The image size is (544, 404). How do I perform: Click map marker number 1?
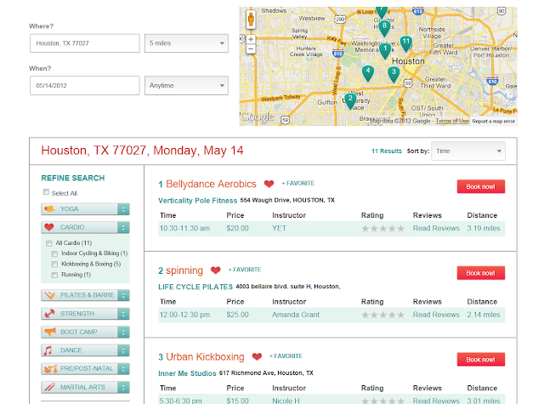coord(385,51)
